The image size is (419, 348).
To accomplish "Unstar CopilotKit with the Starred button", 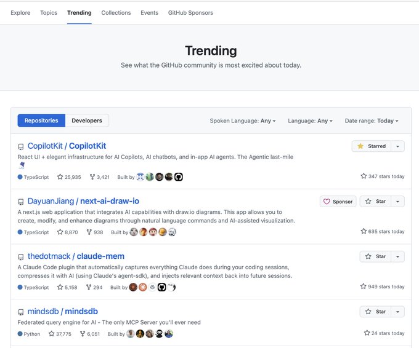I will point(372,146).
